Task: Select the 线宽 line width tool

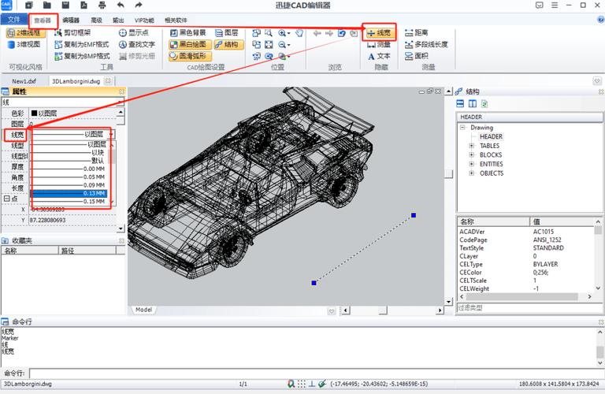Action: [x=380, y=33]
